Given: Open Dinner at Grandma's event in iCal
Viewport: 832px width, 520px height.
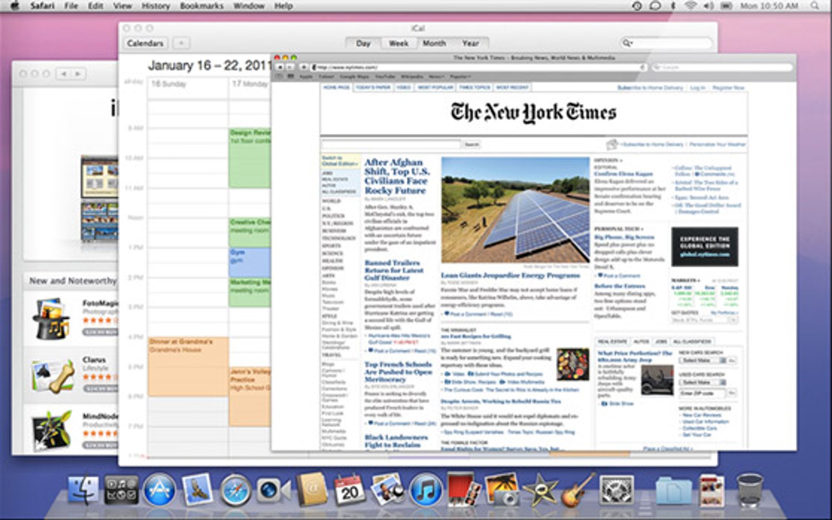Looking at the screenshot, I should [x=188, y=366].
